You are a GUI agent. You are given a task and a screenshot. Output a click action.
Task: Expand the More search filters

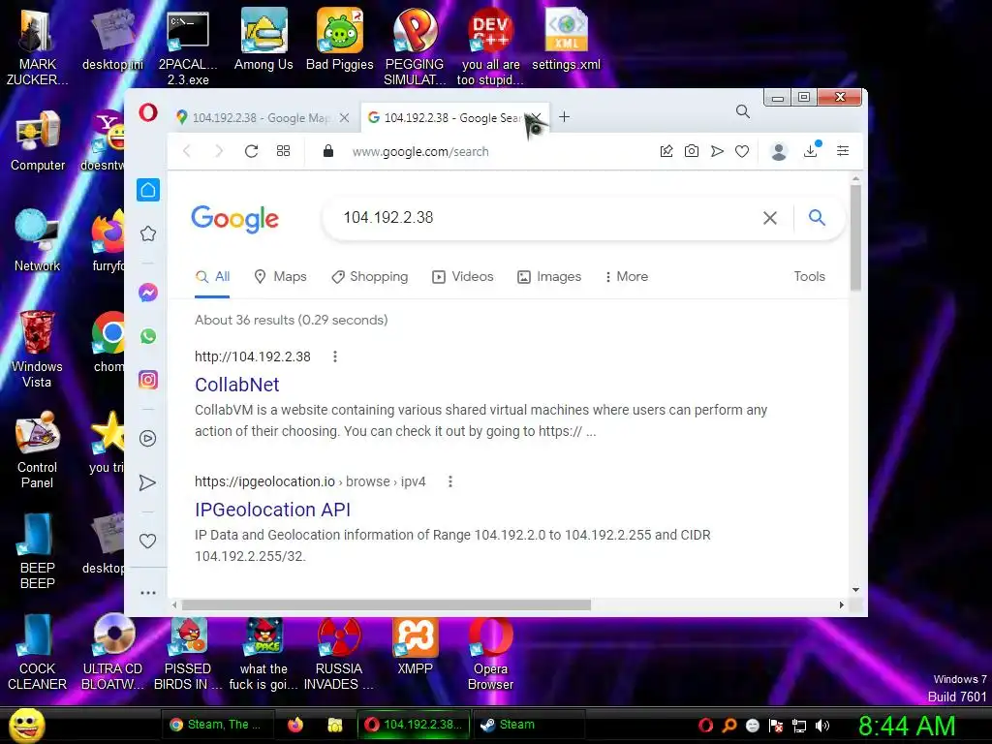point(627,276)
